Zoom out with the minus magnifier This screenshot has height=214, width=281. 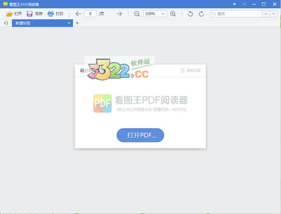[137, 14]
